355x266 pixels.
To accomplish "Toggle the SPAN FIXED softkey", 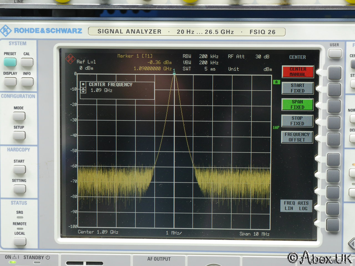I will click(297, 104).
